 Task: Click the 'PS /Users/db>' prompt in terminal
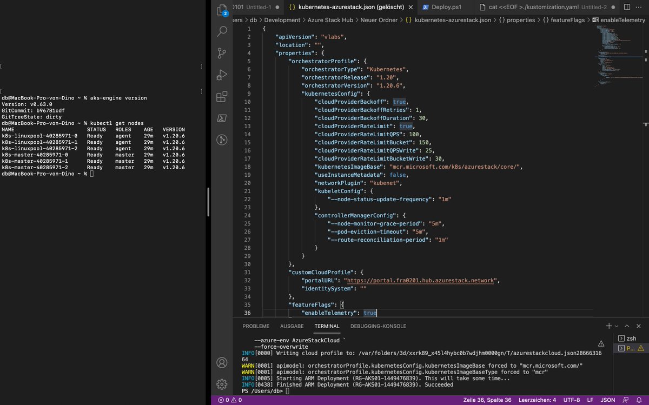coord(262,391)
